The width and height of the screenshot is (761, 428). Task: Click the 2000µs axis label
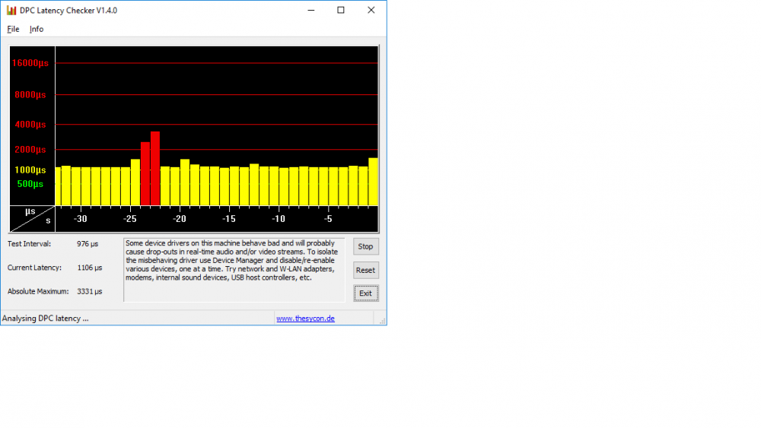30,149
